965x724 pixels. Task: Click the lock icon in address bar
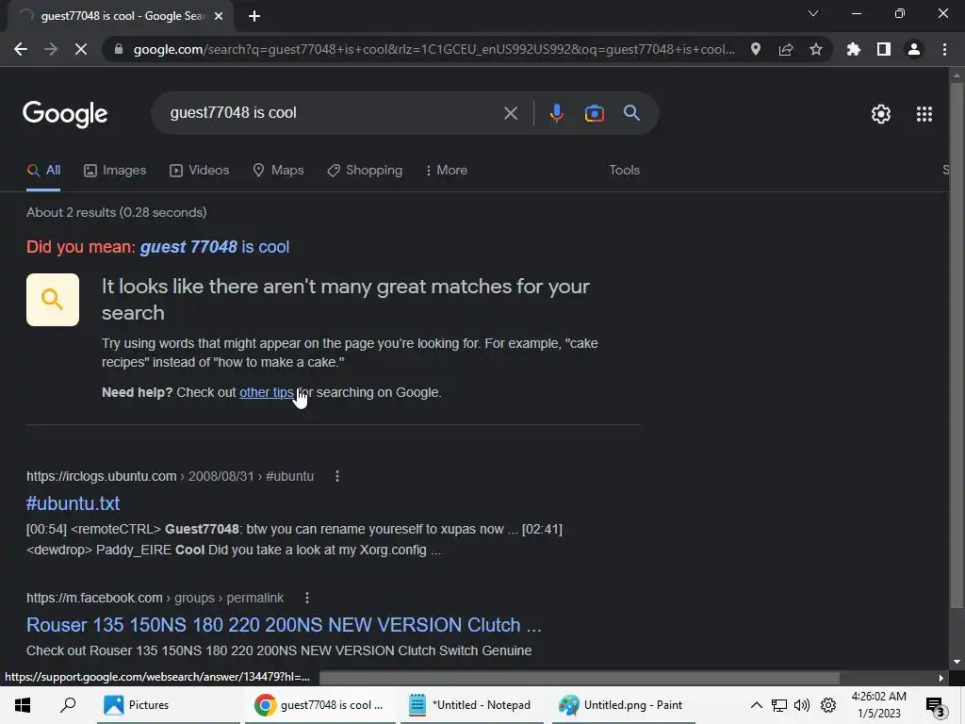point(119,49)
